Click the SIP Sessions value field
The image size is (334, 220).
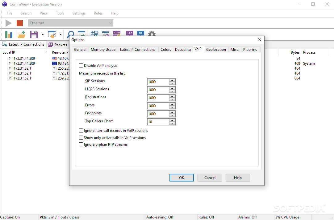(158, 82)
